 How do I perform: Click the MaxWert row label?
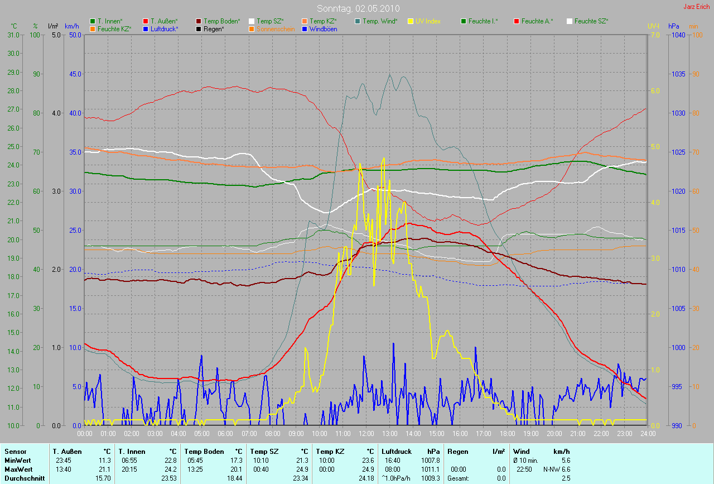coord(17,470)
